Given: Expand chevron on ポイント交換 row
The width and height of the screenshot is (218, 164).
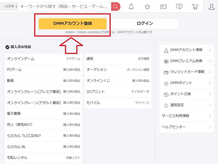Looking at the screenshot, I should (210, 94).
